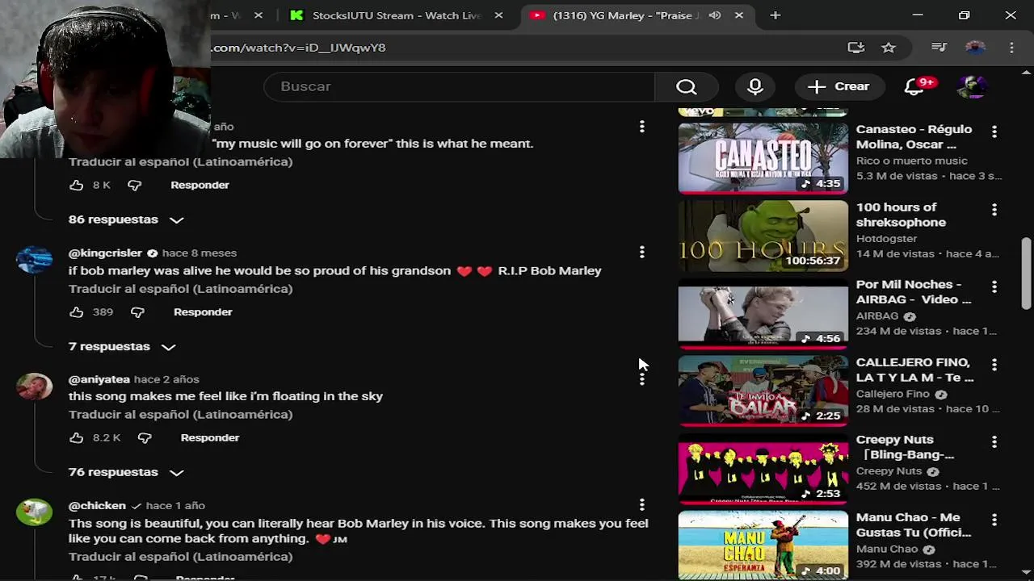
Task: Click the YouTube search magnifier button
Action: click(x=686, y=86)
